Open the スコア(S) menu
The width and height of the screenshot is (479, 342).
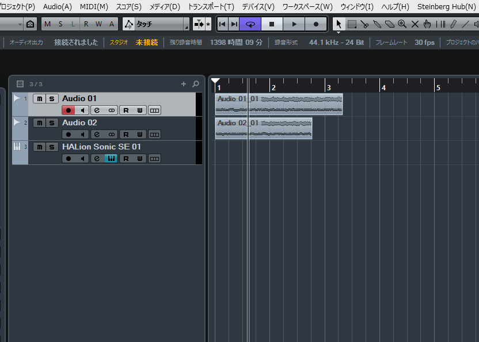(x=128, y=6)
